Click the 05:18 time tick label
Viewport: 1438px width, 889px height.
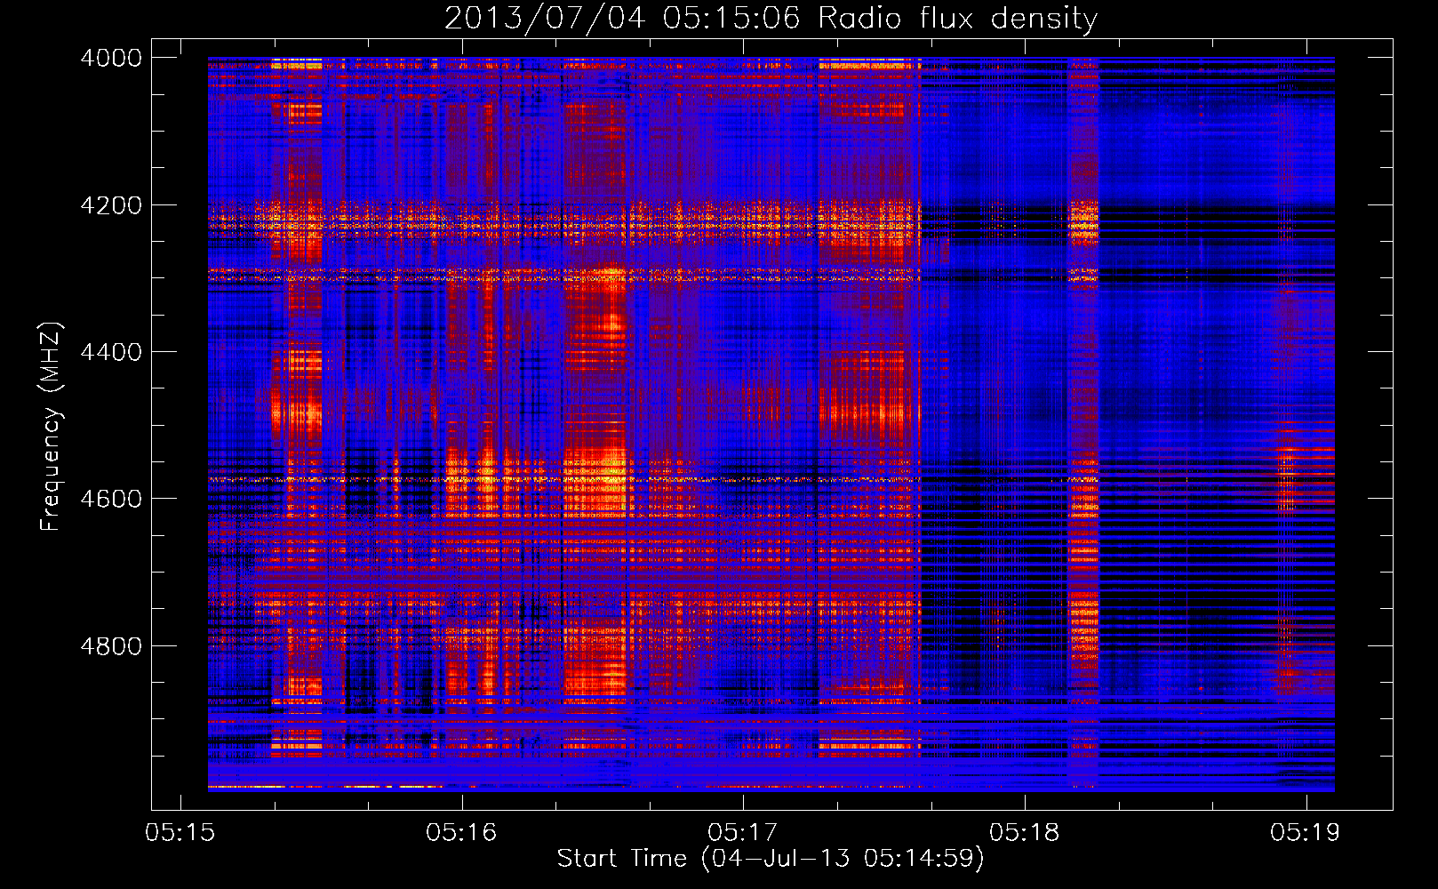(1025, 833)
